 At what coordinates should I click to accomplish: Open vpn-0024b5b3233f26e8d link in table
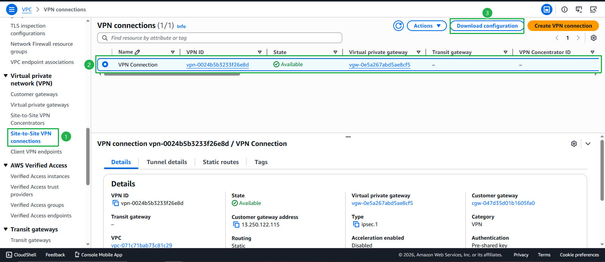tap(217, 65)
